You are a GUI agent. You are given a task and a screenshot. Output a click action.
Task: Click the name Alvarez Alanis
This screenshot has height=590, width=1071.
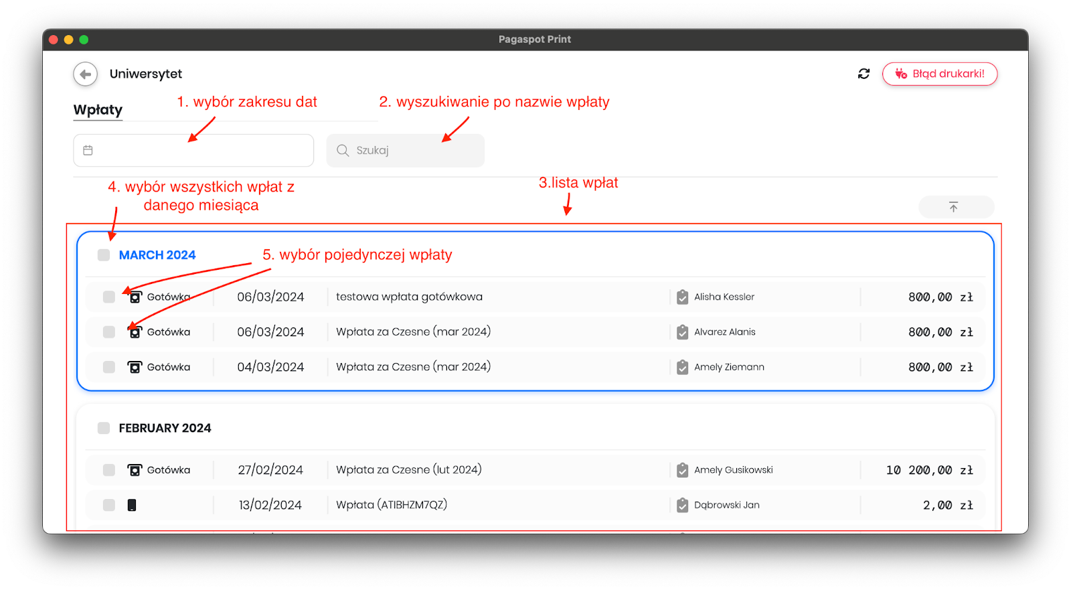coord(725,332)
